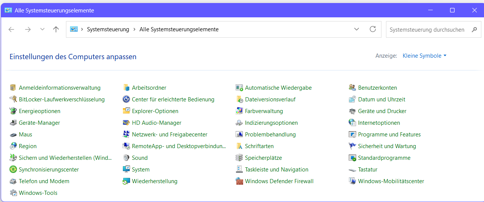Open the HD Audio-Manager icon
Image resolution: width=484 pixels, height=202 pixels.
[x=126, y=123]
